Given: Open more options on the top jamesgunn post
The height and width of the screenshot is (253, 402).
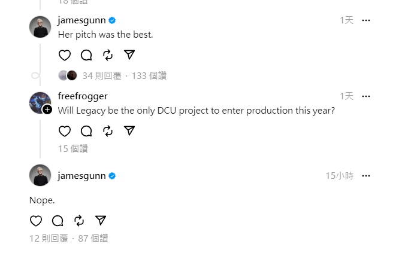Looking at the screenshot, I should (366, 20).
